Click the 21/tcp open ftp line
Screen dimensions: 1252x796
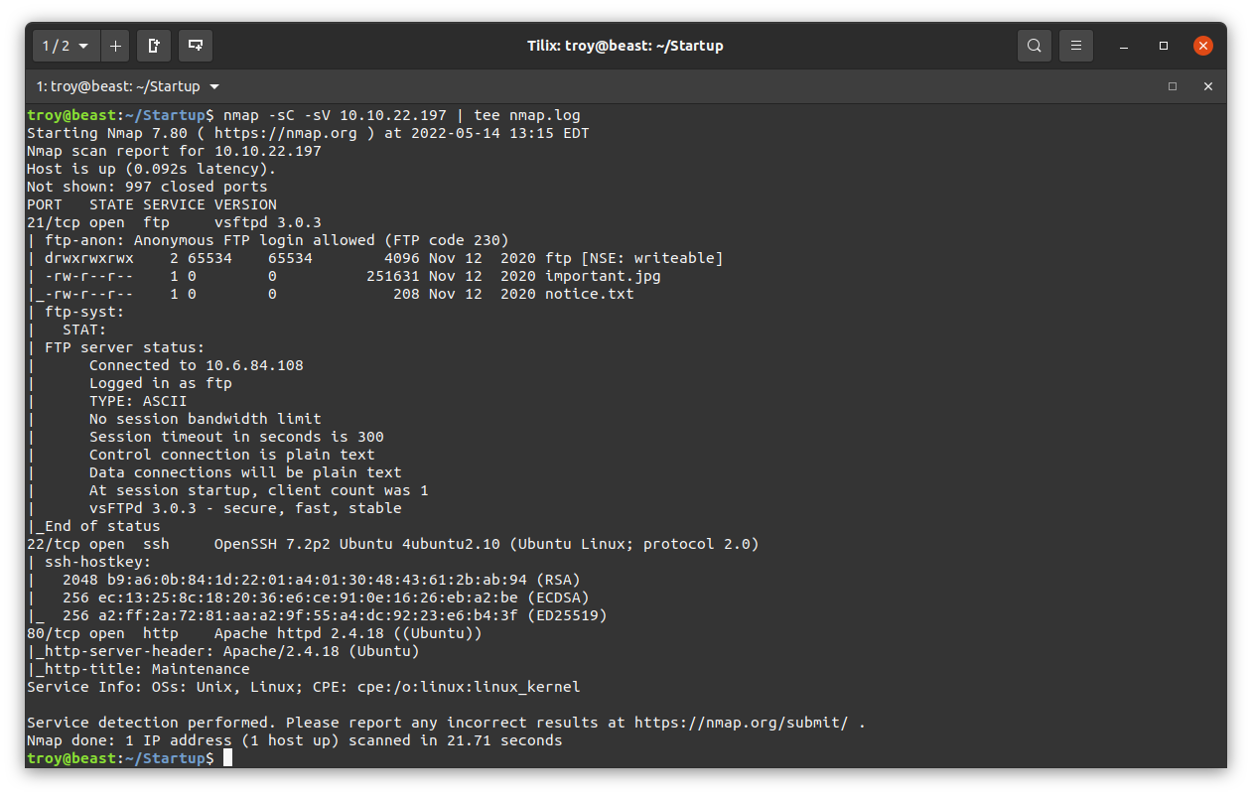[x=174, y=222]
